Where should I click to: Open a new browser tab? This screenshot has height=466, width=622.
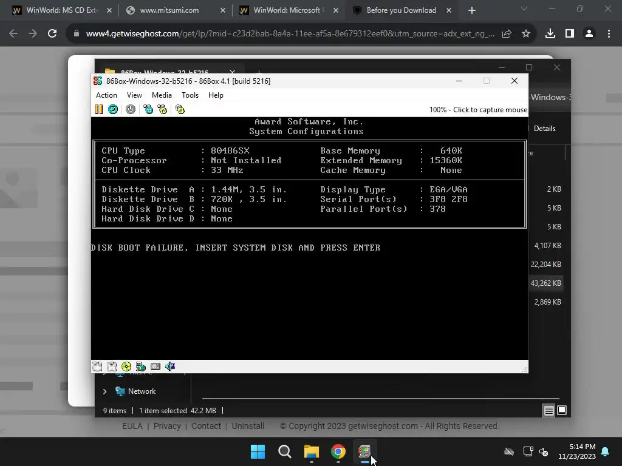pyautogui.click(x=471, y=10)
